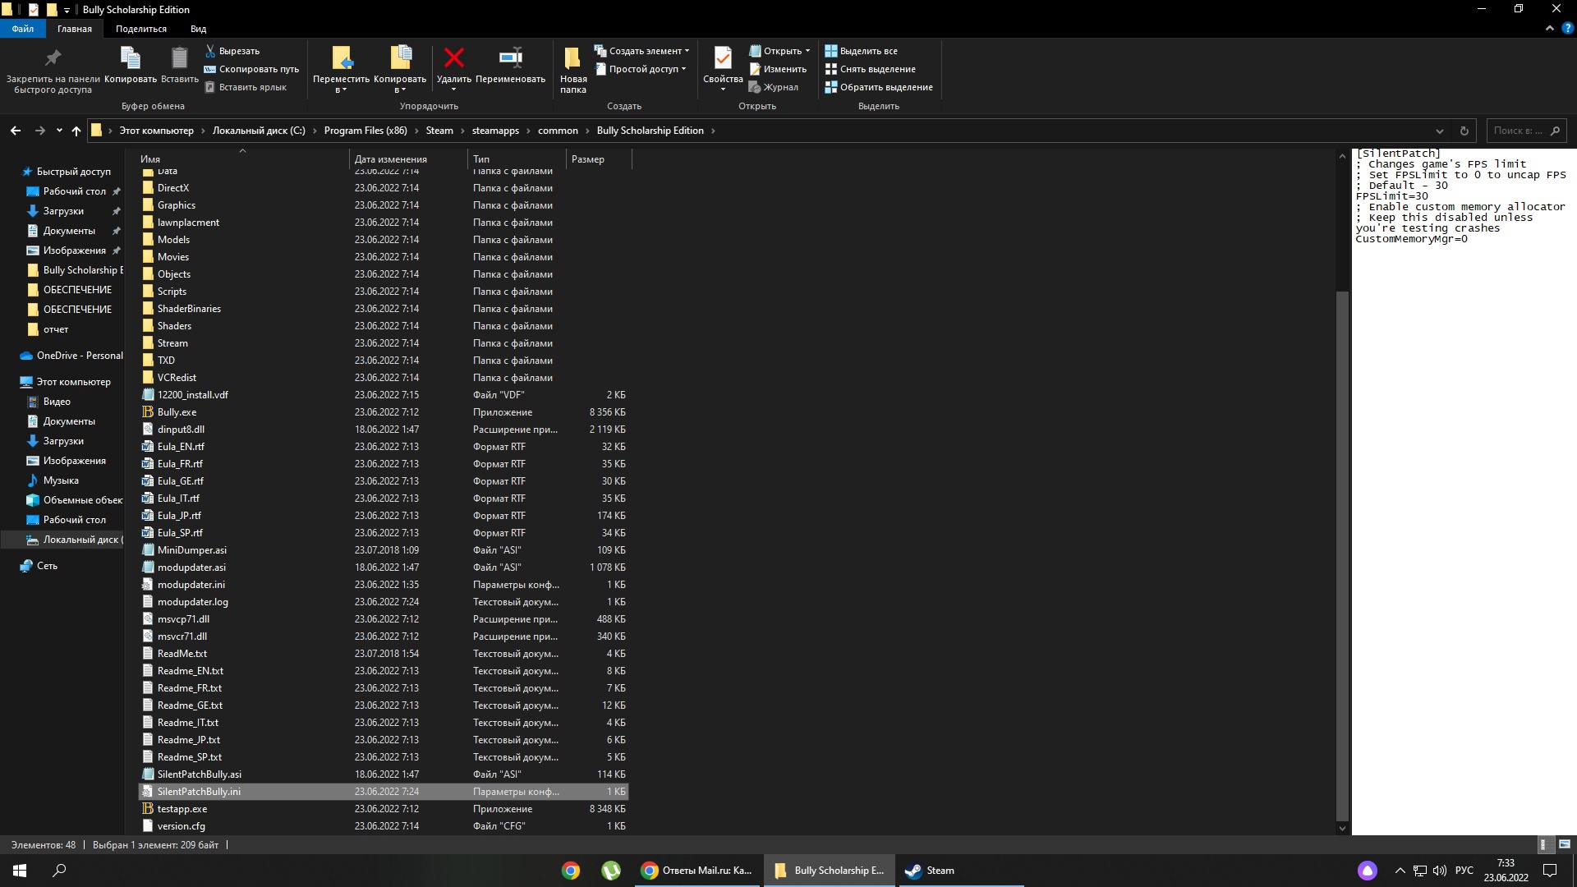Switch keyboard language РУС indicator
1577x887 pixels.
1464,871
